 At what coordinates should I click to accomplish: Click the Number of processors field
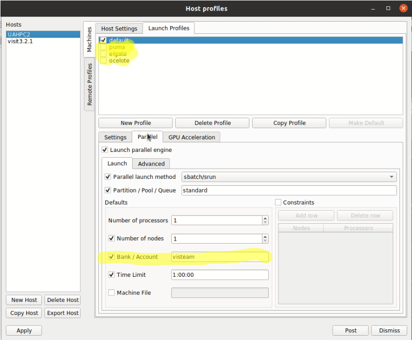(x=217, y=220)
